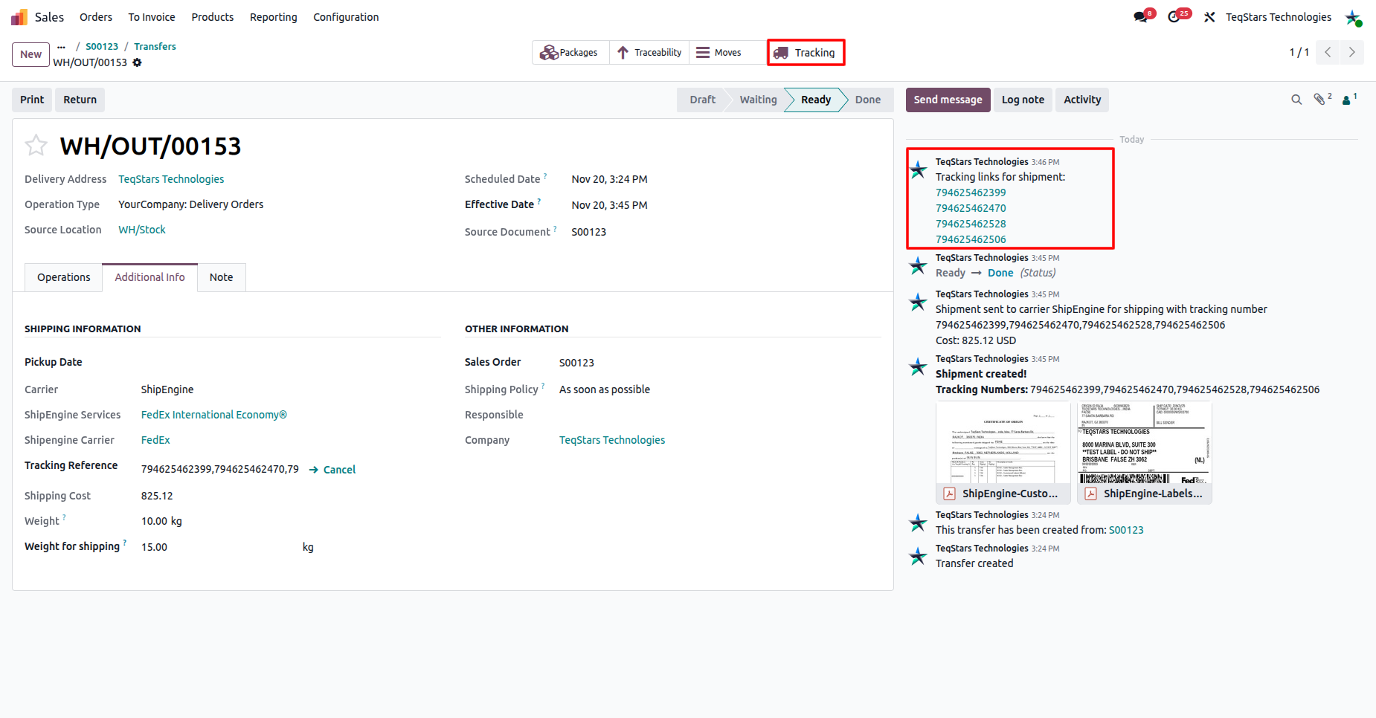Viewport: 1376px width, 718px height.
Task: Click the Send message button
Action: (x=948, y=100)
